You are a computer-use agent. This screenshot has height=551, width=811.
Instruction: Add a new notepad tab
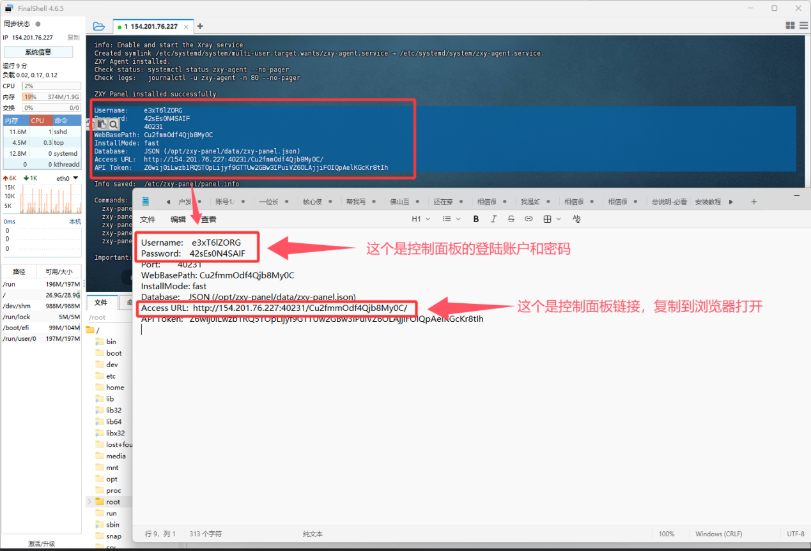pyautogui.click(x=753, y=201)
